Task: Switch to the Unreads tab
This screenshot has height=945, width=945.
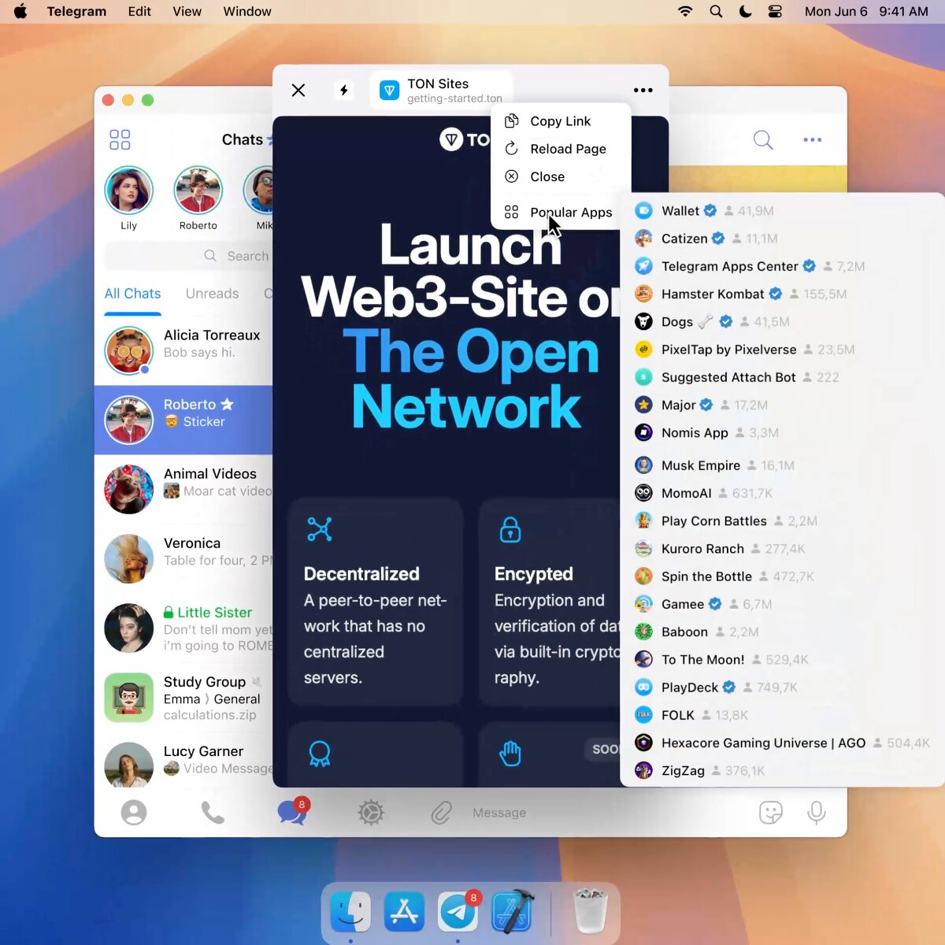Action: click(212, 294)
